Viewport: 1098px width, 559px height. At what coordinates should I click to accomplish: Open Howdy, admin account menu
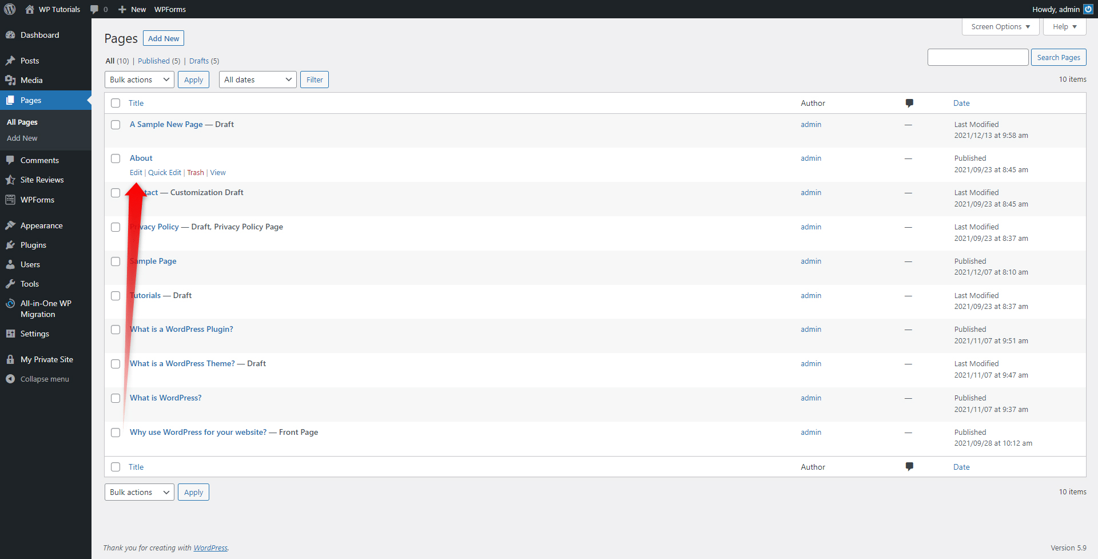tap(1062, 9)
